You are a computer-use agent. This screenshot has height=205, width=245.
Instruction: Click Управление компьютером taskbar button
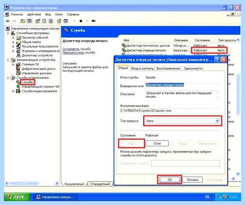55,197
